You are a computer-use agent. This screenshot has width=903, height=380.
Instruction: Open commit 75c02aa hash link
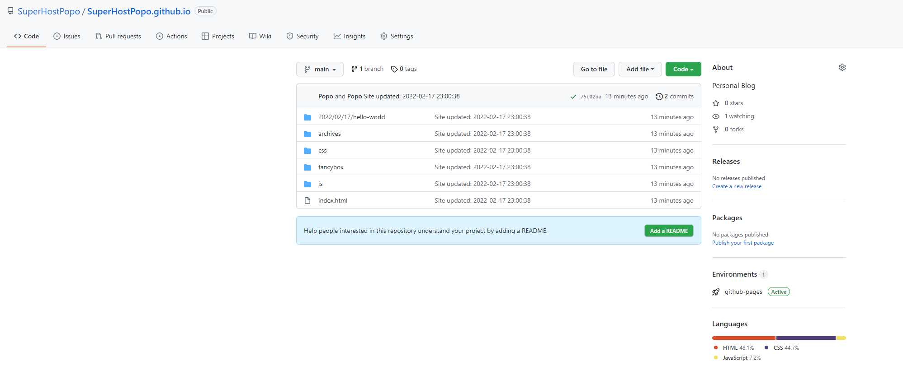tap(591, 97)
